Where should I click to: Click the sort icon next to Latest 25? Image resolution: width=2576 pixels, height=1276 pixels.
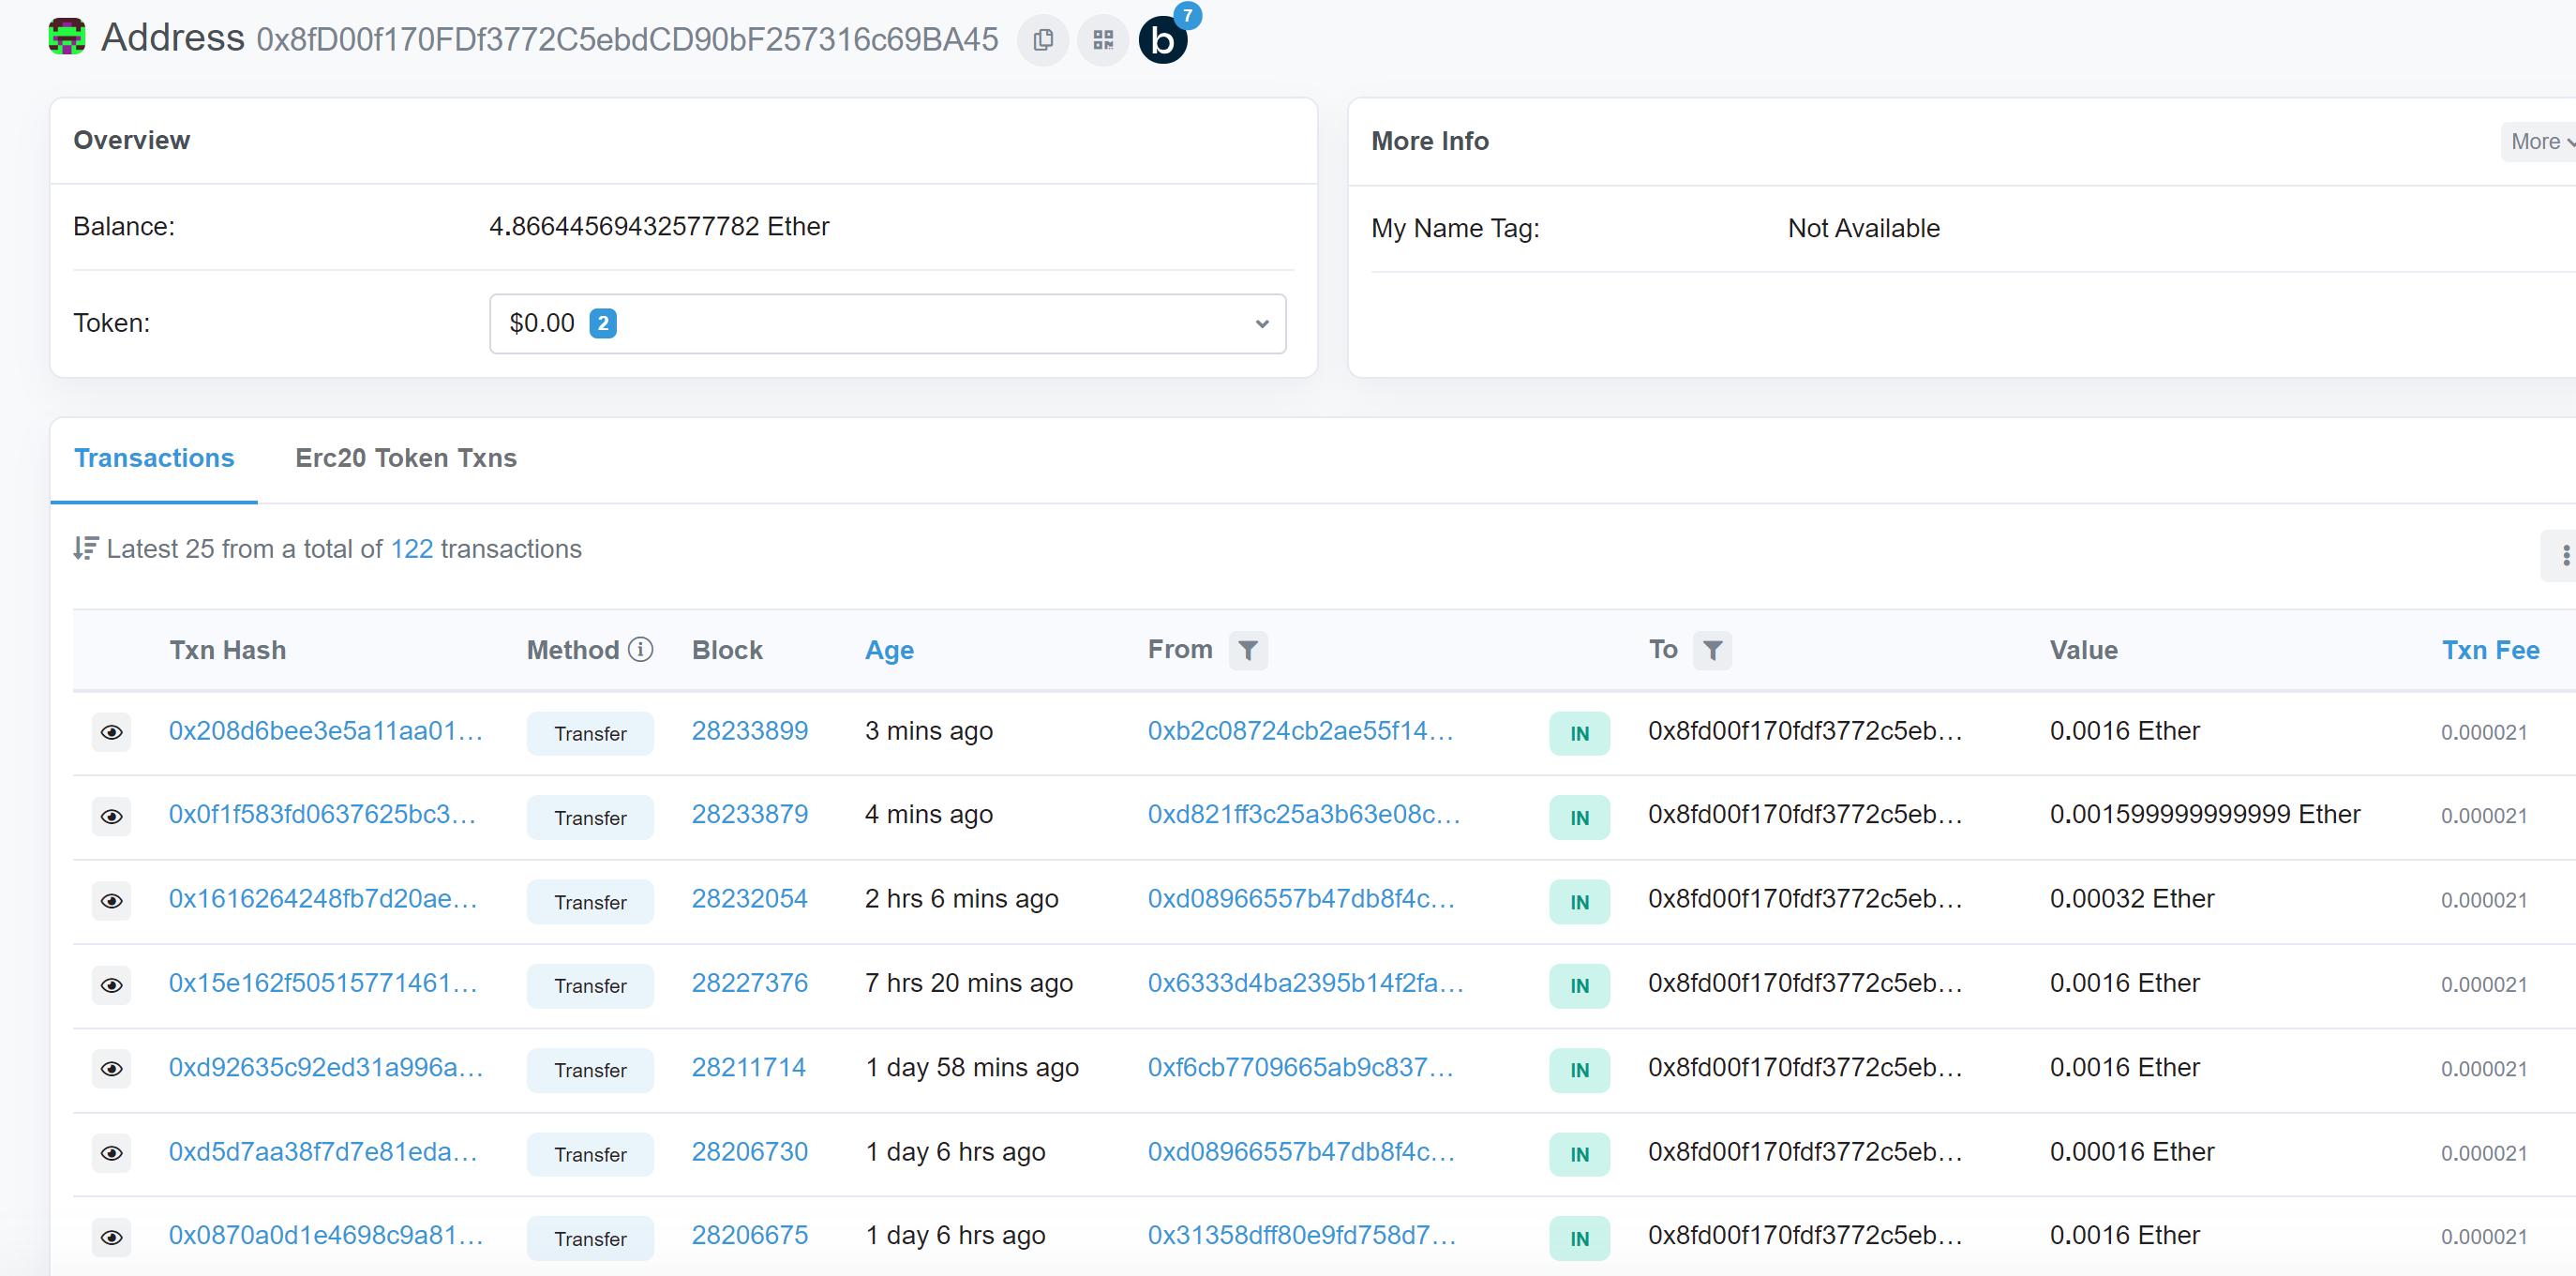[85, 548]
